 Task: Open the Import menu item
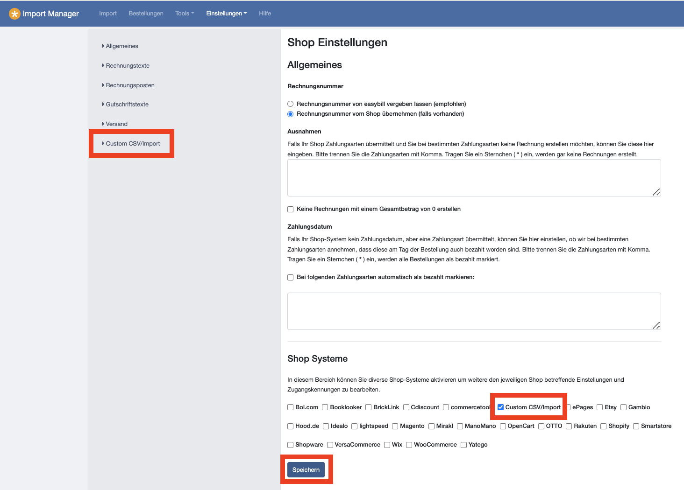click(108, 14)
